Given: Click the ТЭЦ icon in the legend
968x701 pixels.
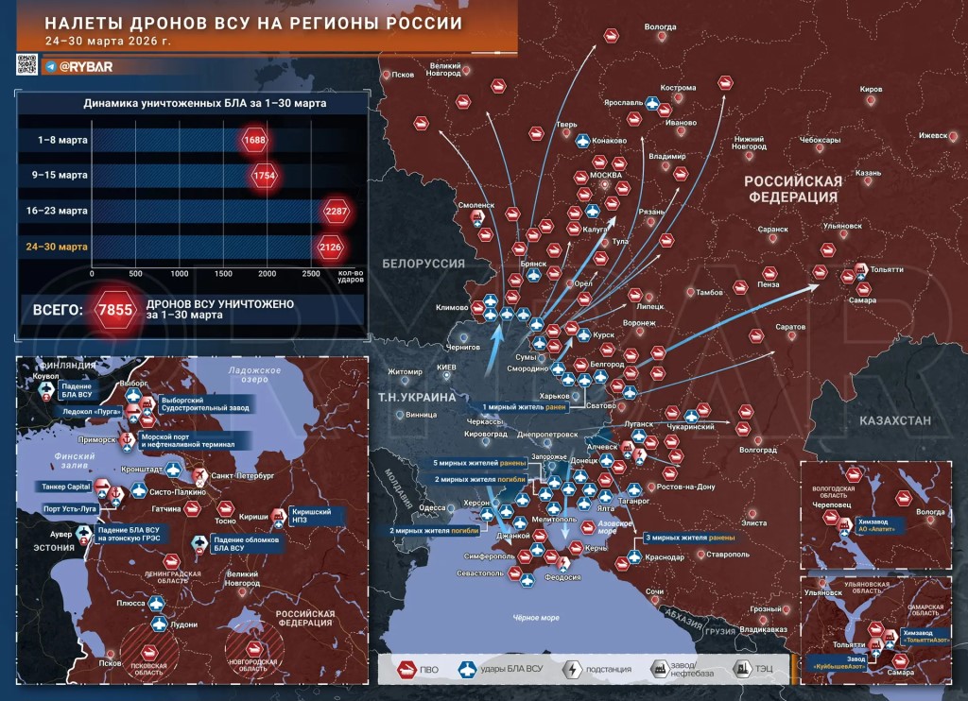Looking at the screenshot, I should tap(741, 669).
